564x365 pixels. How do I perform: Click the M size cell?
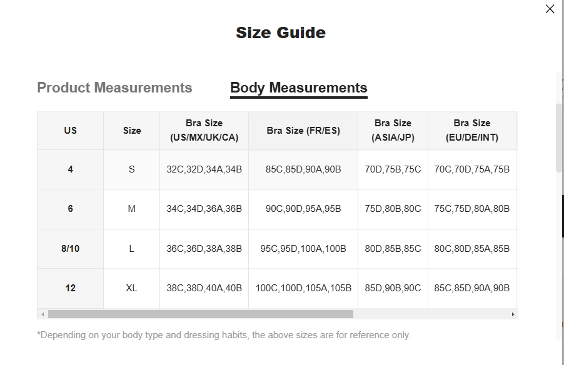[x=132, y=209]
